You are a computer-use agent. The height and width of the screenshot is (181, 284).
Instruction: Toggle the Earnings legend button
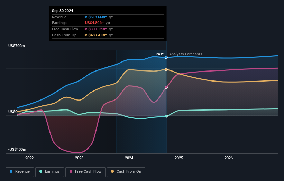[49, 172]
